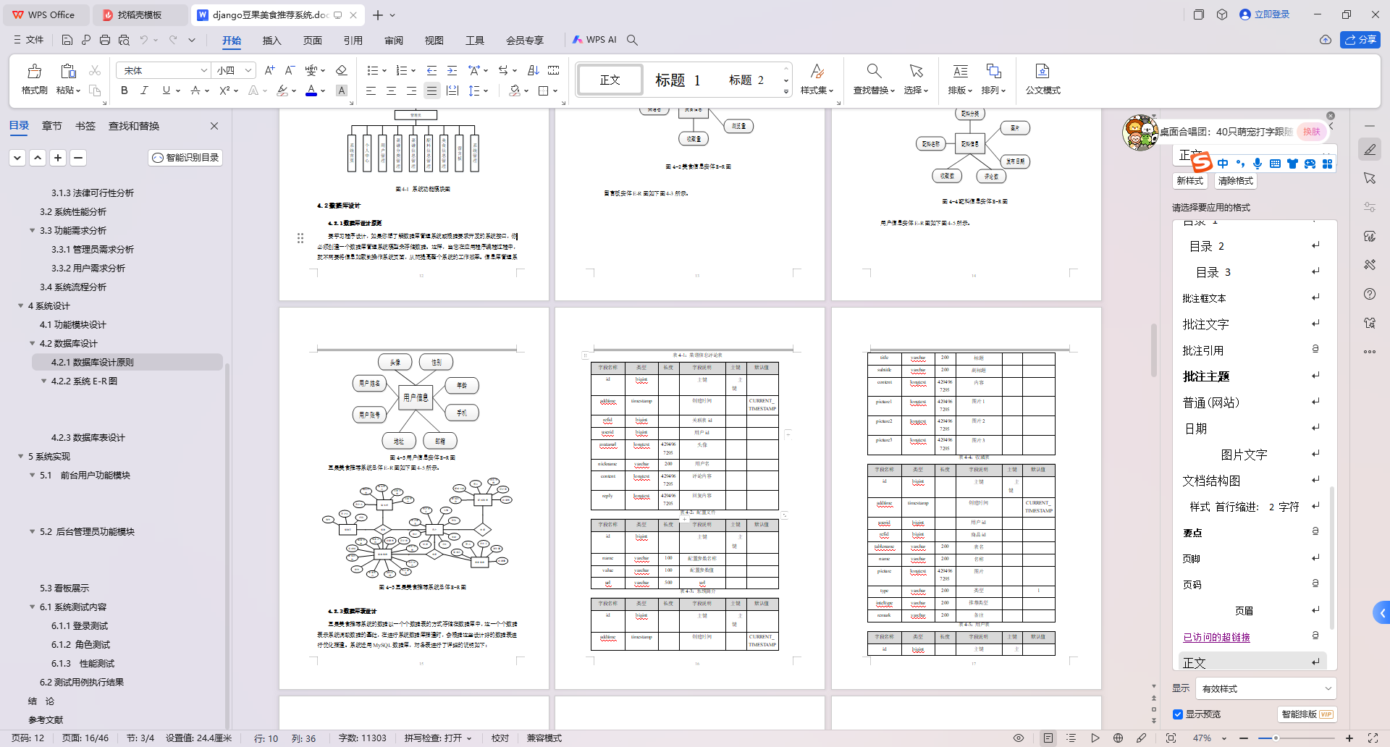Toggle the Show preview (显示预览) checkbox
This screenshot has width=1390, height=747.
[1178, 714]
